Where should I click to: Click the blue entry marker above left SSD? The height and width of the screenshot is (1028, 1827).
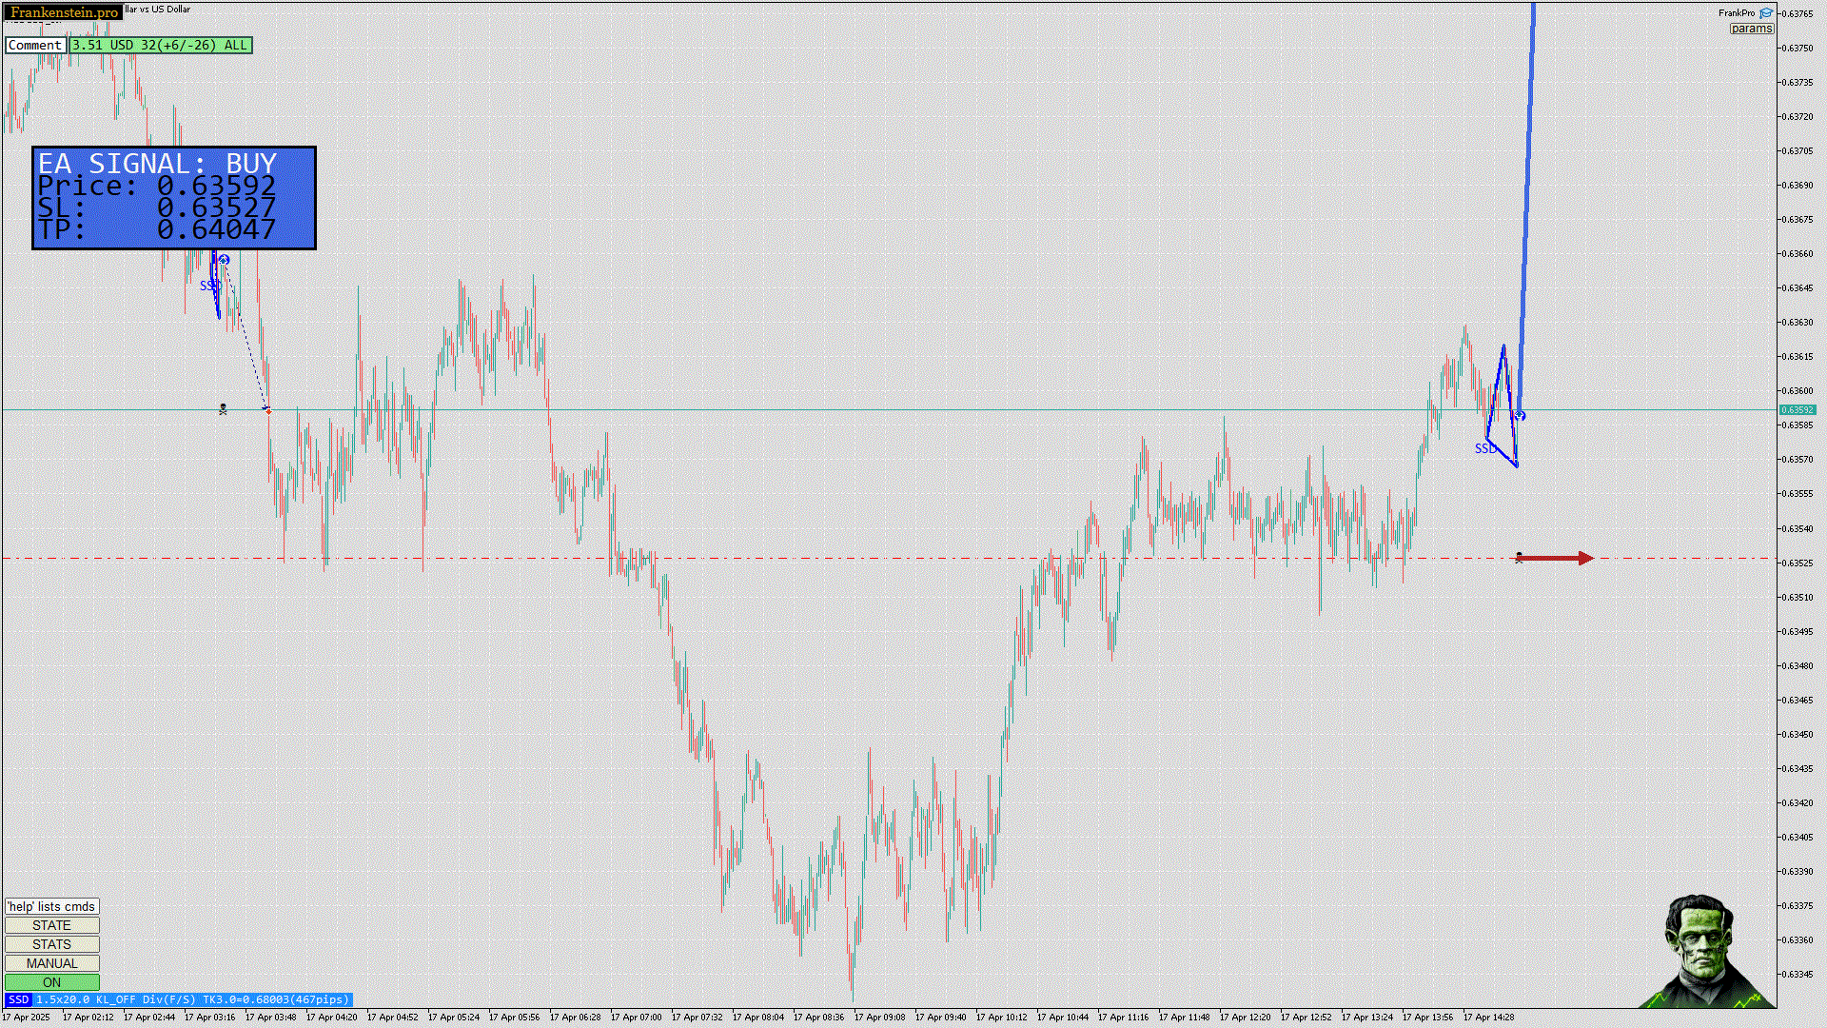tap(224, 259)
